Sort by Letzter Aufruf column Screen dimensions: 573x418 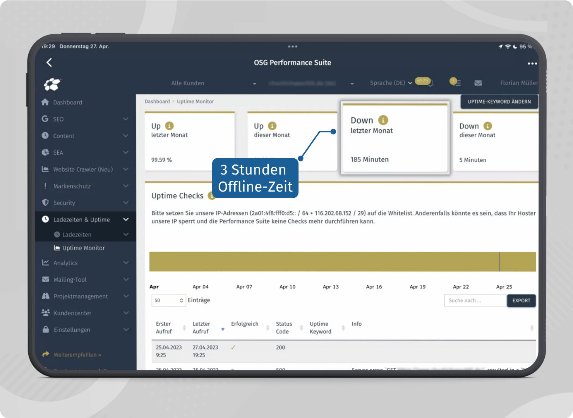pos(208,328)
